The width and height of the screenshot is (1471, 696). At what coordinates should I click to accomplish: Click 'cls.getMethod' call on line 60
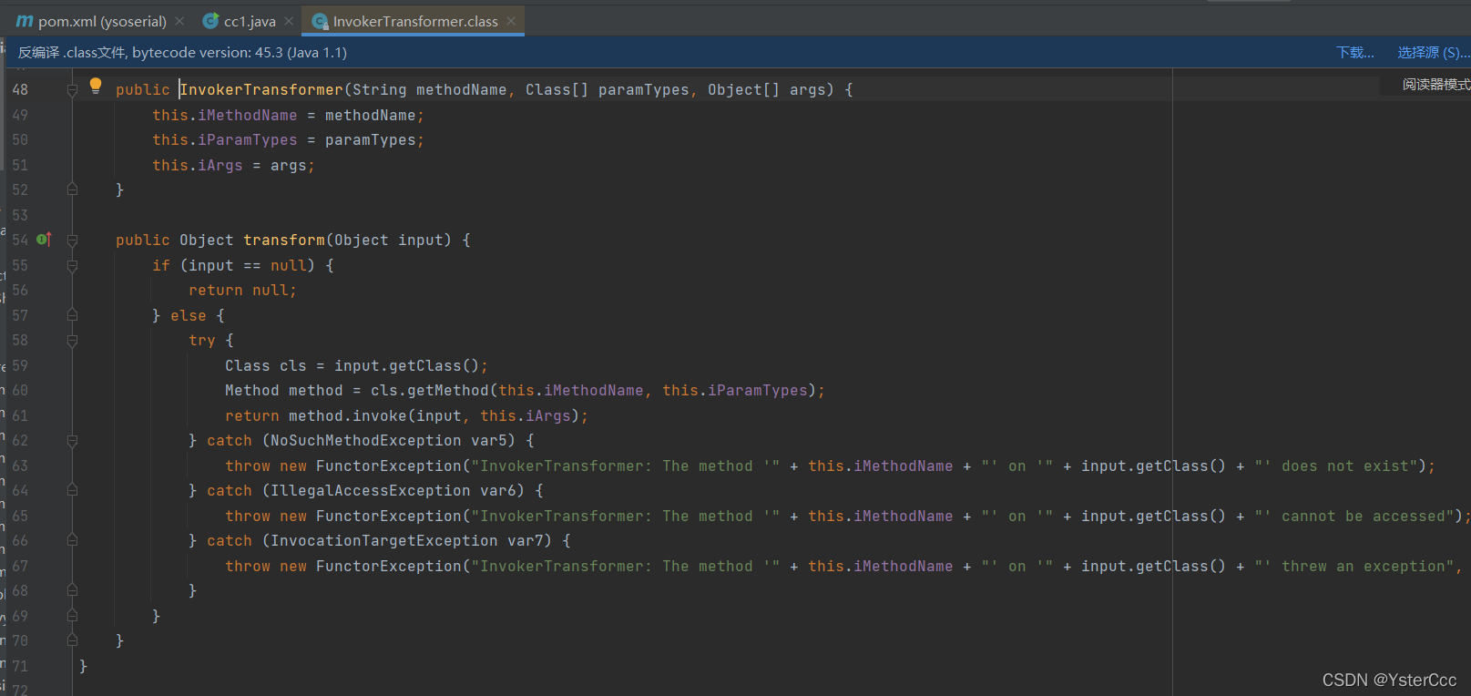(430, 390)
